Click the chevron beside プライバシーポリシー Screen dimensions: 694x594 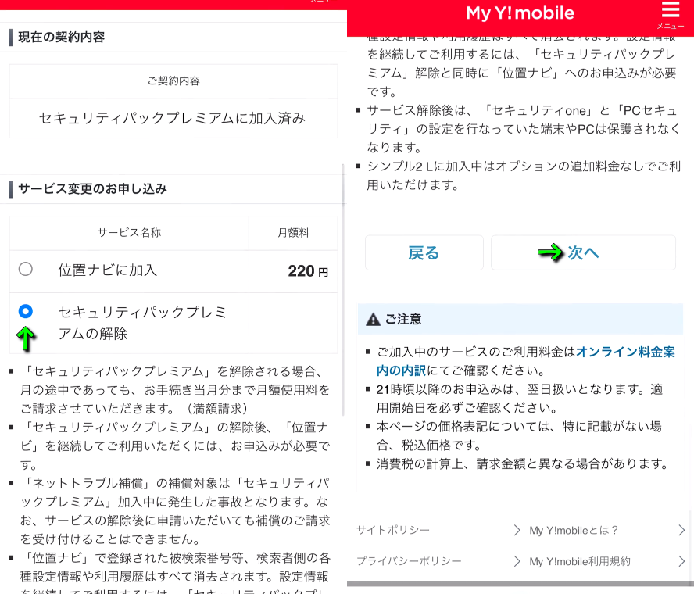point(517,561)
